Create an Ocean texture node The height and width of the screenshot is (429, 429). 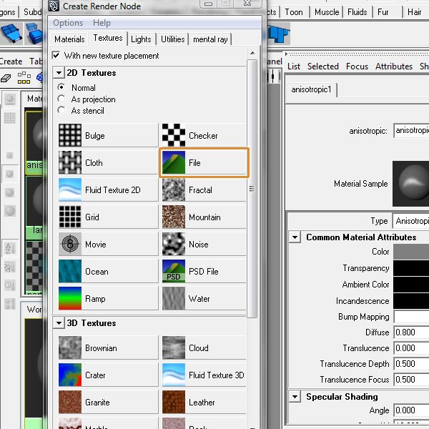click(x=108, y=271)
